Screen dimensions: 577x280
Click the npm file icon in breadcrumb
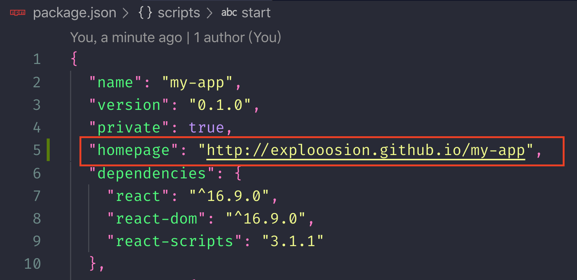click(18, 13)
